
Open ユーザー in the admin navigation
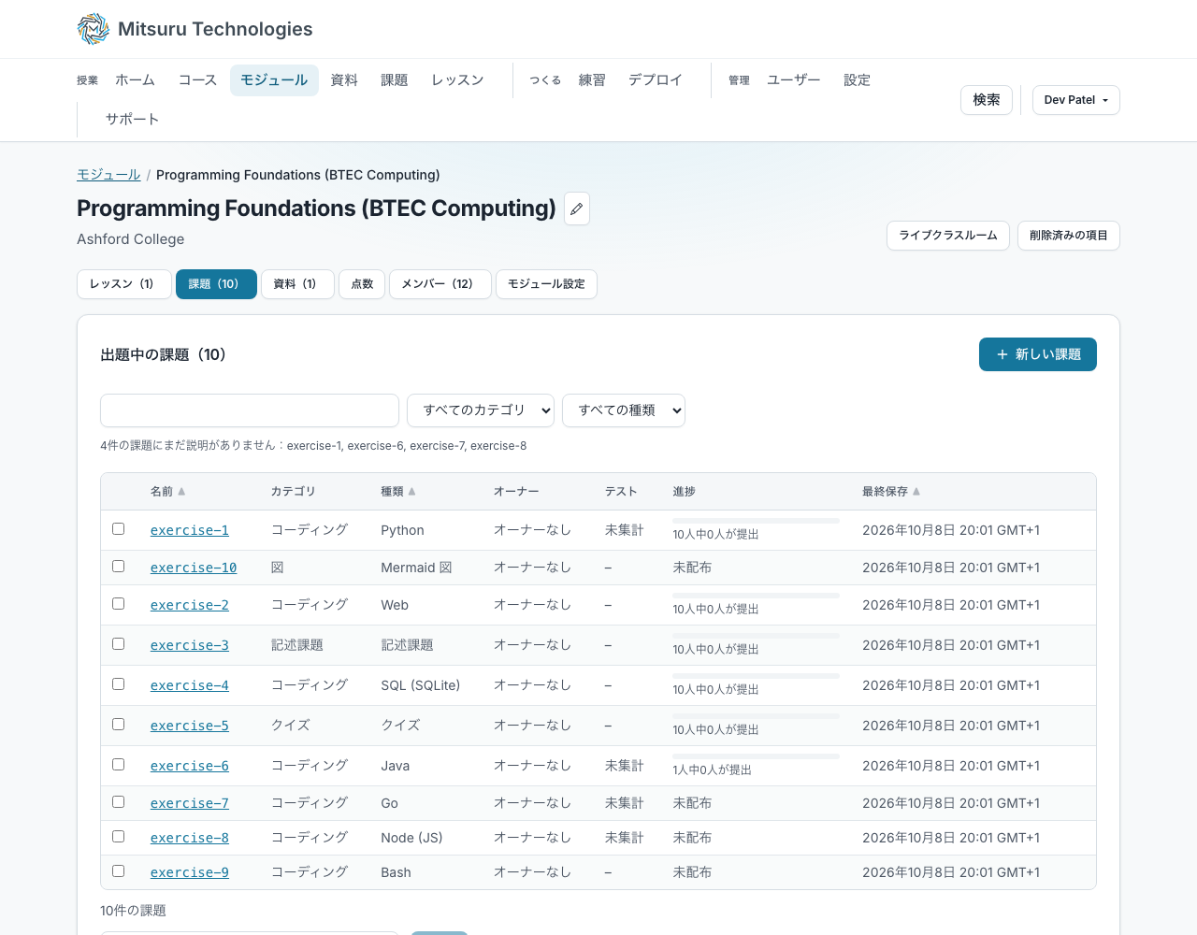coord(794,80)
